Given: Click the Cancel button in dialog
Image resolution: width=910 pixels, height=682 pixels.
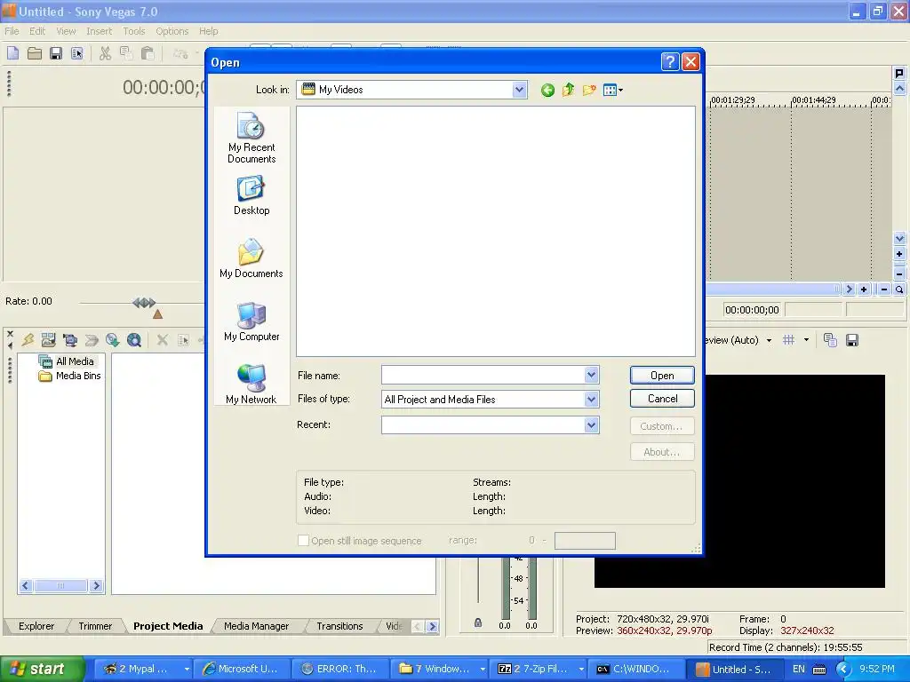Looking at the screenshot, I should (662, 399).
